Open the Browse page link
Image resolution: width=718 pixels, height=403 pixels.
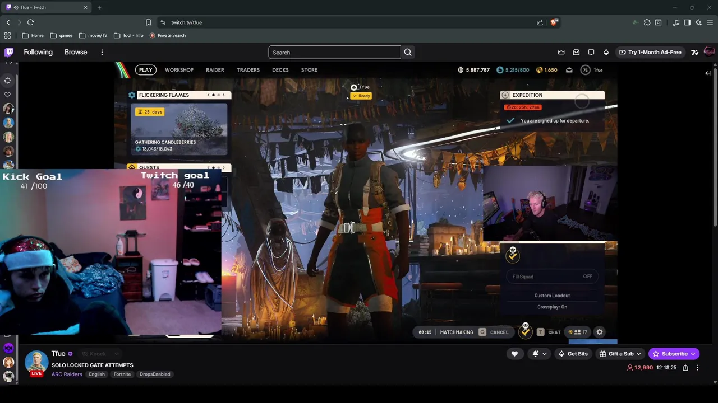point(76,52)
